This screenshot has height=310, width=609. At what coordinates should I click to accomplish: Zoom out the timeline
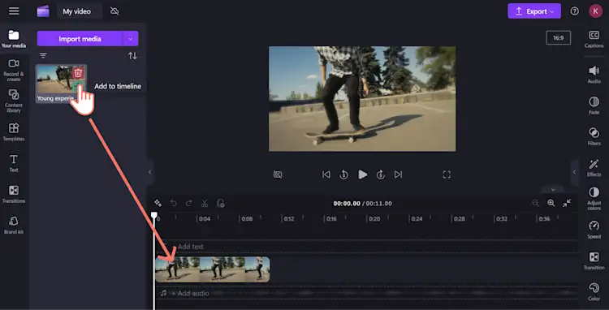click(536, 203)
